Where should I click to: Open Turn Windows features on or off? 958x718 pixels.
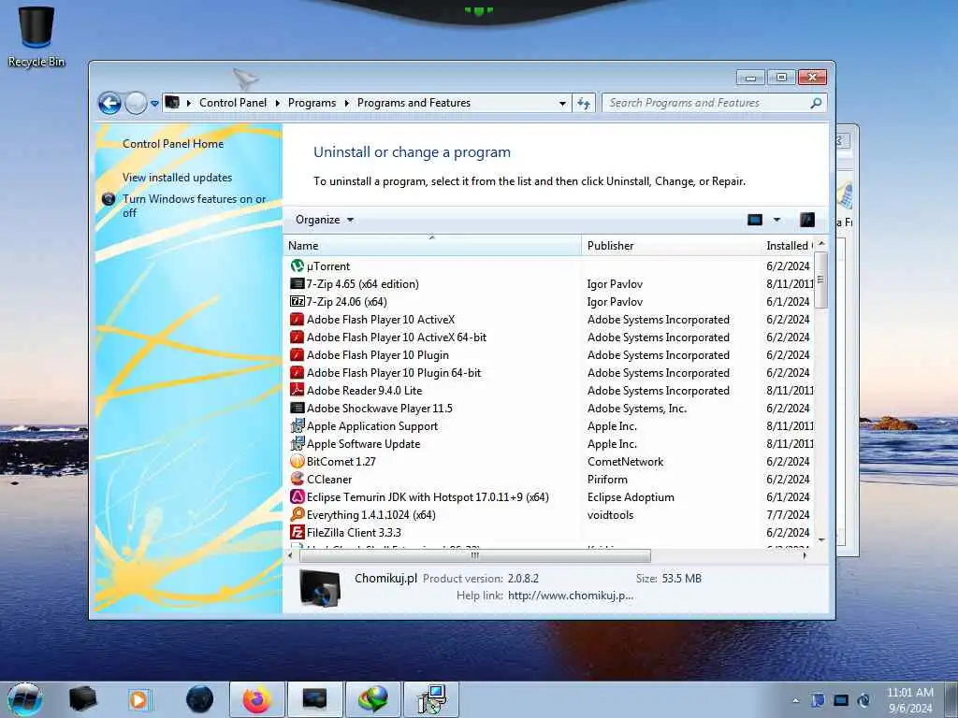click(195, 206)
